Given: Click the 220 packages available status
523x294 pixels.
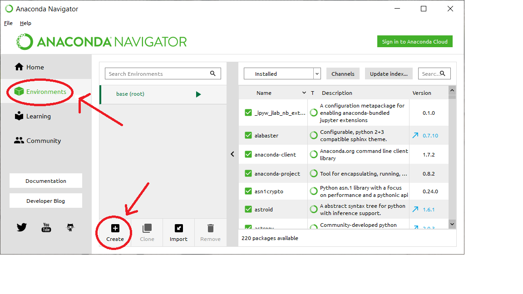Looking at the screenshot, I should point(270,238).
